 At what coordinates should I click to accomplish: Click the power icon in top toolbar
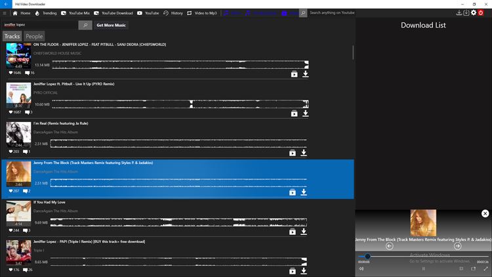coord(481,12)
